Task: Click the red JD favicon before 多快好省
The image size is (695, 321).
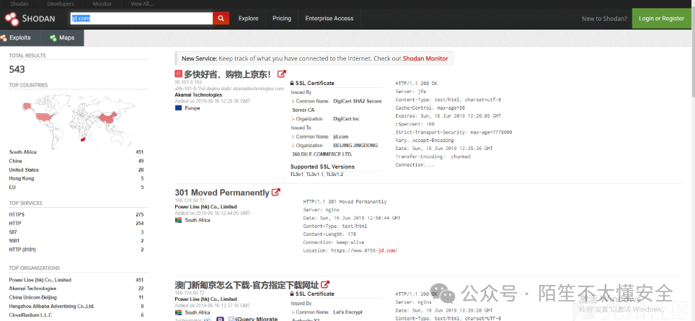Action: [x=179, y=74]
